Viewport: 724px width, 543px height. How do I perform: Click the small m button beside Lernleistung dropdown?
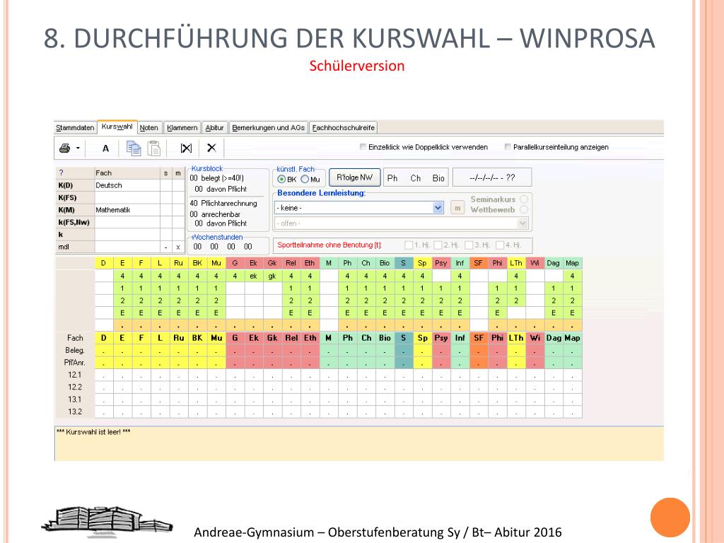[x=457, y=208]
